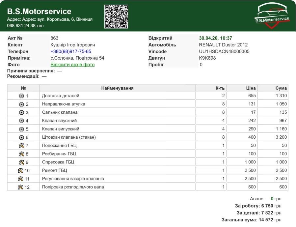Click the sum 967 for Клапан впускний
This screenshot has height=227, width=296.
(283, 121)
